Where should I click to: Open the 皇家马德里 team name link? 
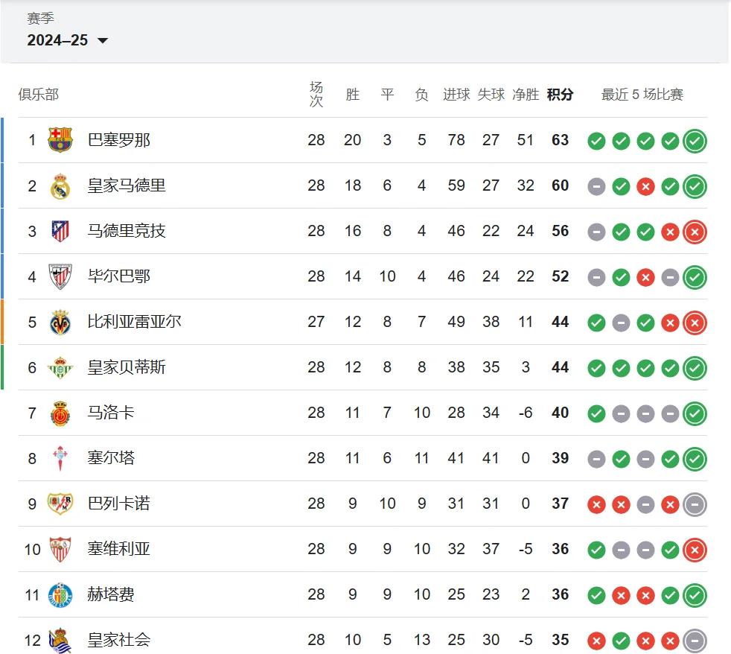(x=127, y=185)
